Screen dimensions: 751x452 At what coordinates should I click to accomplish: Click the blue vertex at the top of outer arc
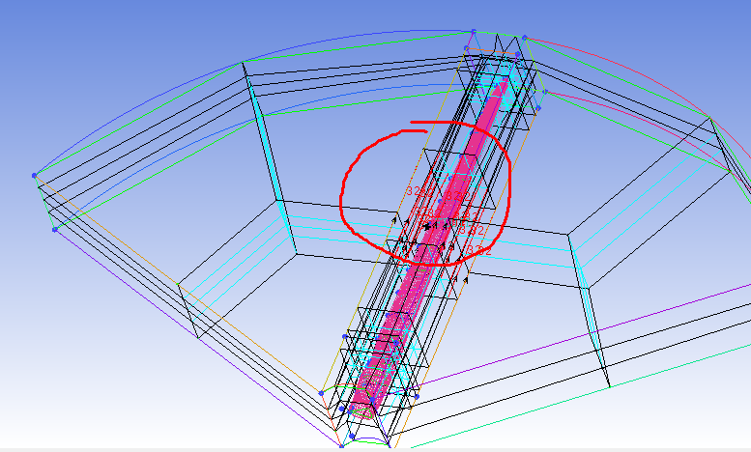[x=473, y=32]
